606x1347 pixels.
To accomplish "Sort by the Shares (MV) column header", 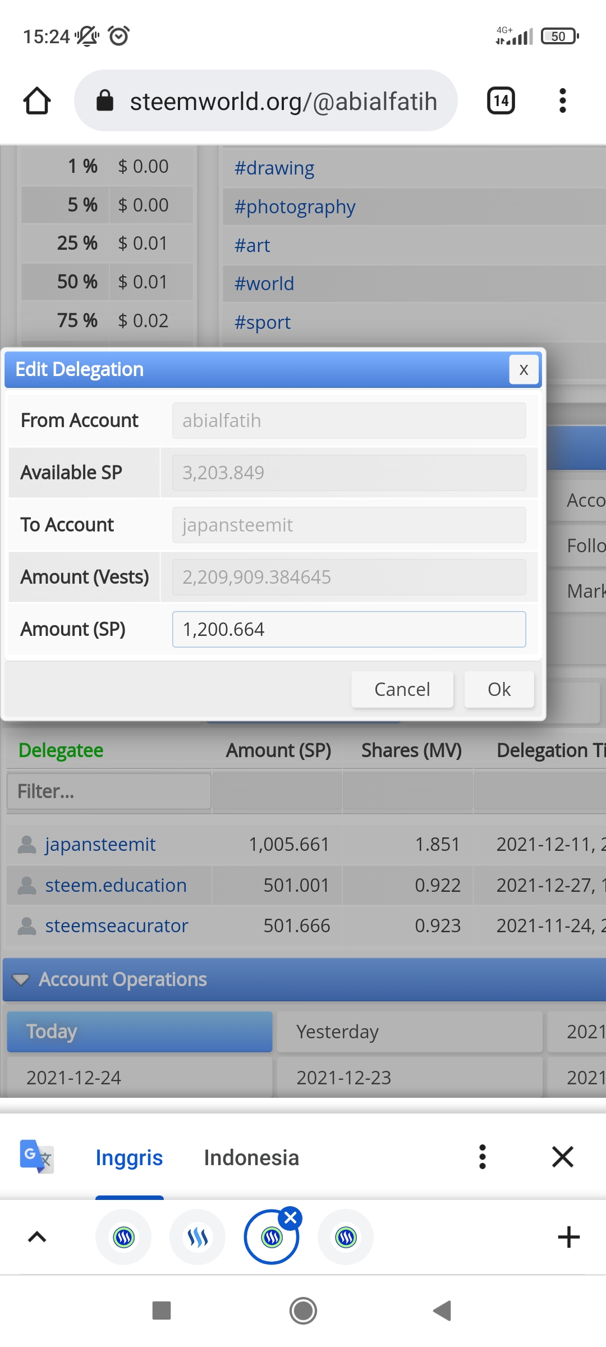I will pyautogui.click(x=411, y=750).
